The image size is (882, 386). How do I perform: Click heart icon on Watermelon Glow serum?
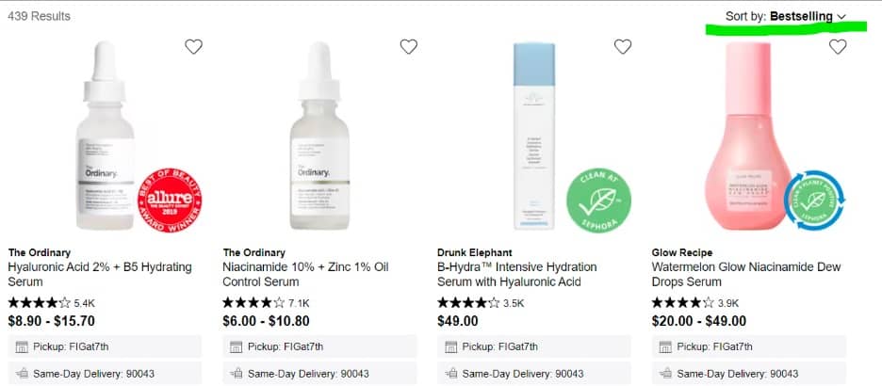pyautogui.click(x=838, y=46)
